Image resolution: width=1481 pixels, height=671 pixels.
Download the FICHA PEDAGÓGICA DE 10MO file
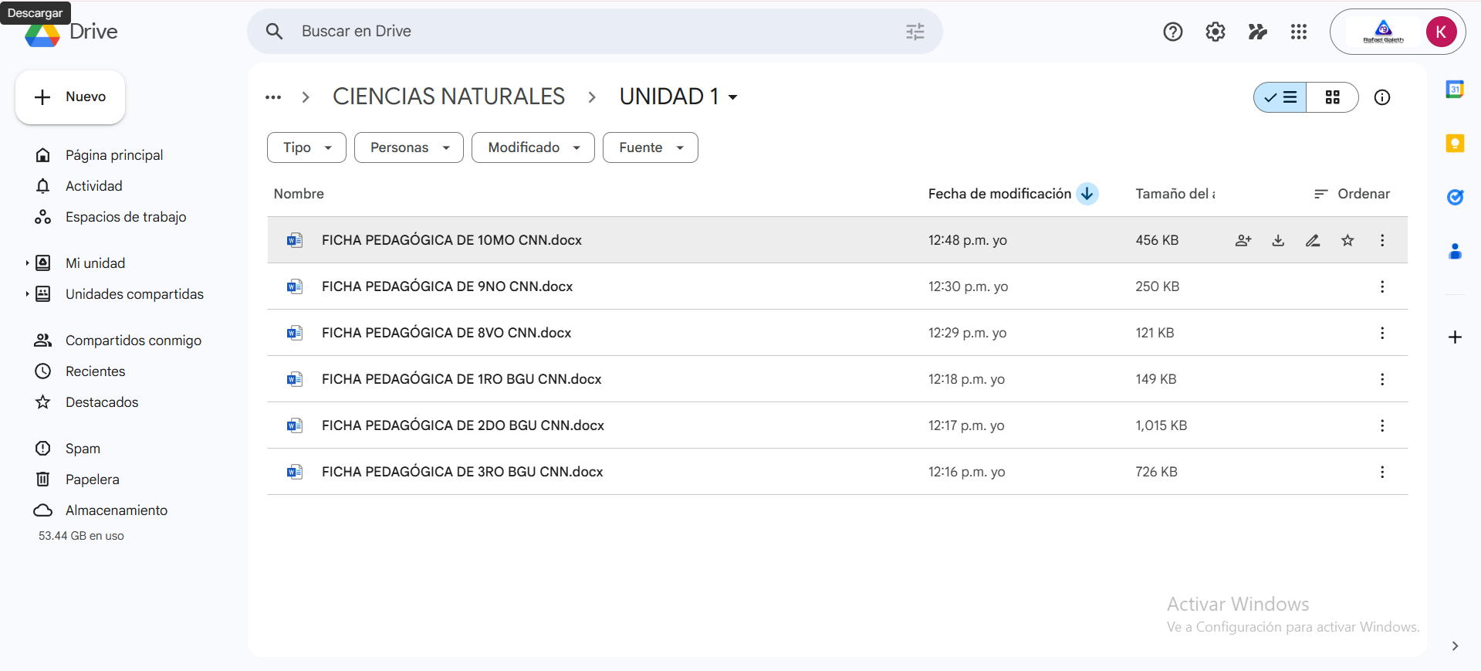pos(1278,240)
